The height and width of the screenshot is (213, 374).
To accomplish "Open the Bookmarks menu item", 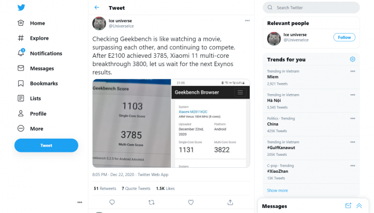I will click(x=38, y=83).
